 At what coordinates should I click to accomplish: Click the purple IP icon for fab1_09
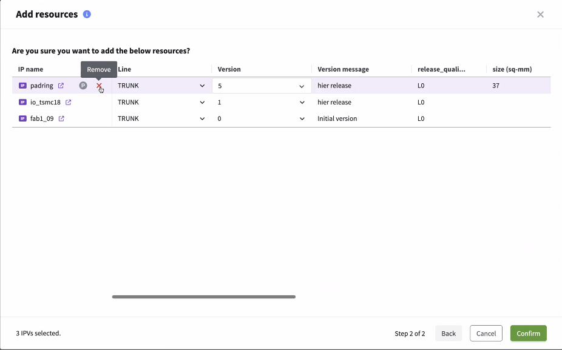(22, 118)
